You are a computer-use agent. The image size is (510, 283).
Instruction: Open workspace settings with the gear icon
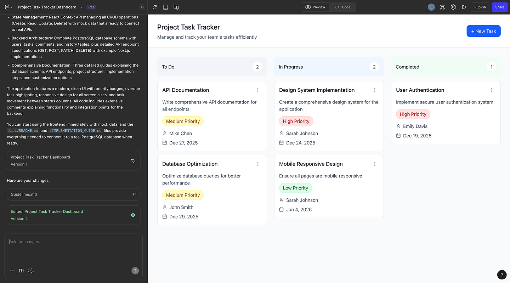point(453,7)
